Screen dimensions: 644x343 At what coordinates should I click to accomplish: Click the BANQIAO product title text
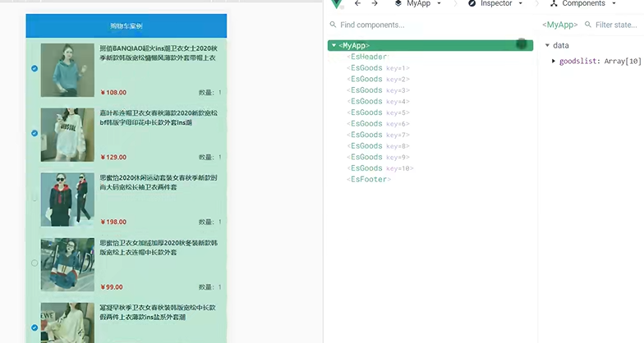(x=159, y=53)
